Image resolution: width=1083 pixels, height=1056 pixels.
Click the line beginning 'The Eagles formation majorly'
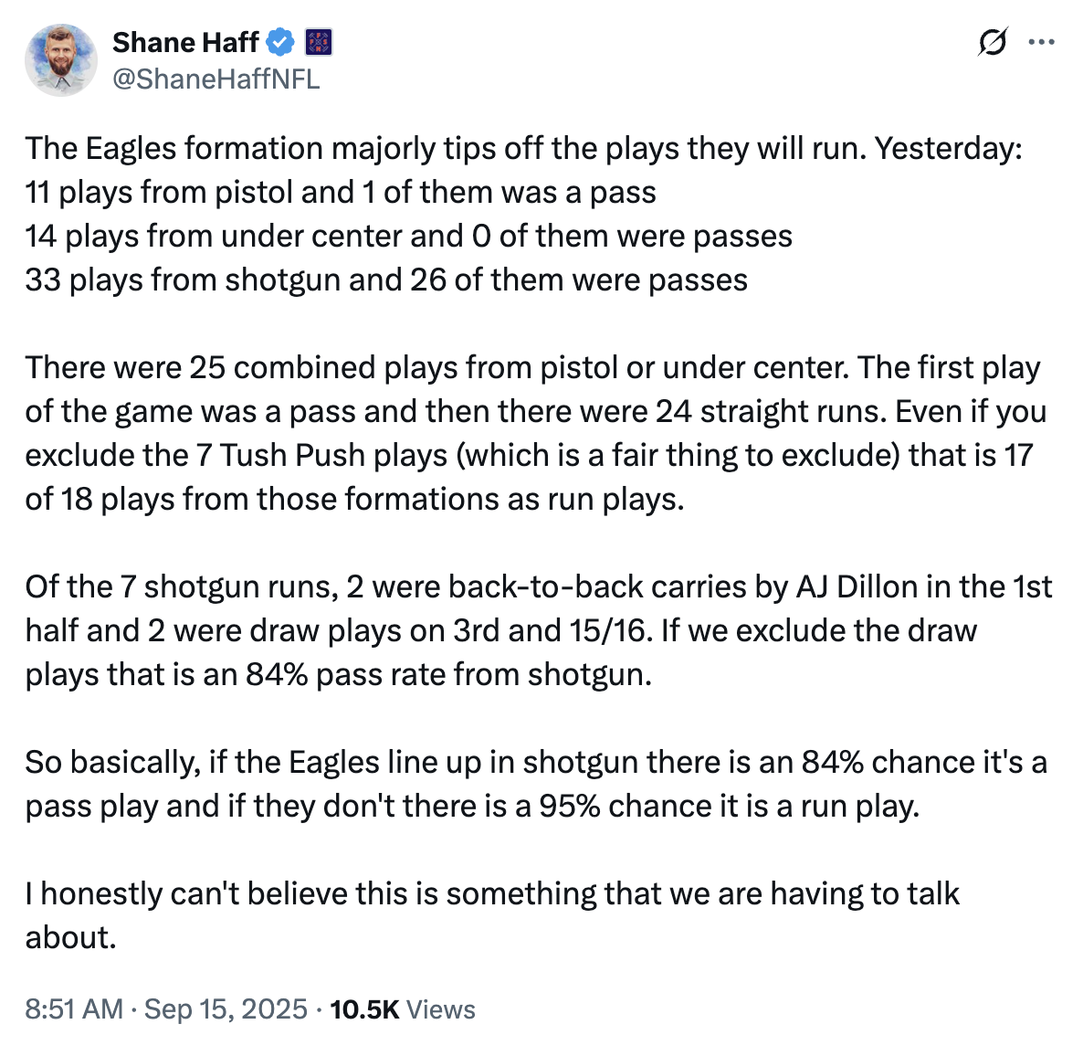click(523, 149)
